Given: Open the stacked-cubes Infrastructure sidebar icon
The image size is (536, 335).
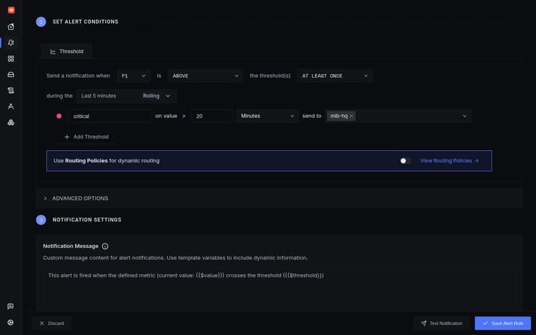Looking at the screenshot, I should pos(11,123).
